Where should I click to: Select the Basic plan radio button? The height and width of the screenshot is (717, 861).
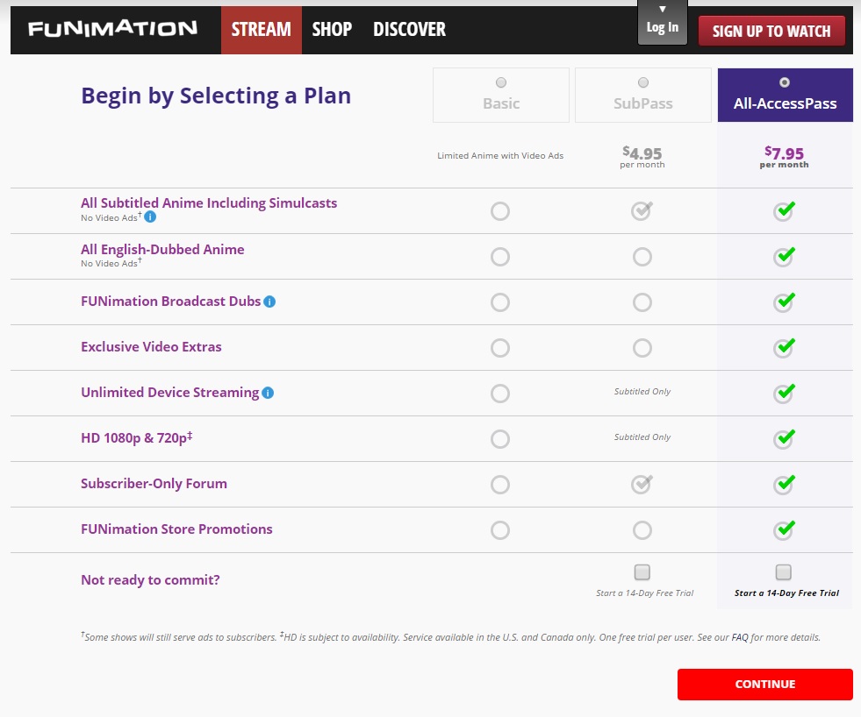(x=501, y=82)
